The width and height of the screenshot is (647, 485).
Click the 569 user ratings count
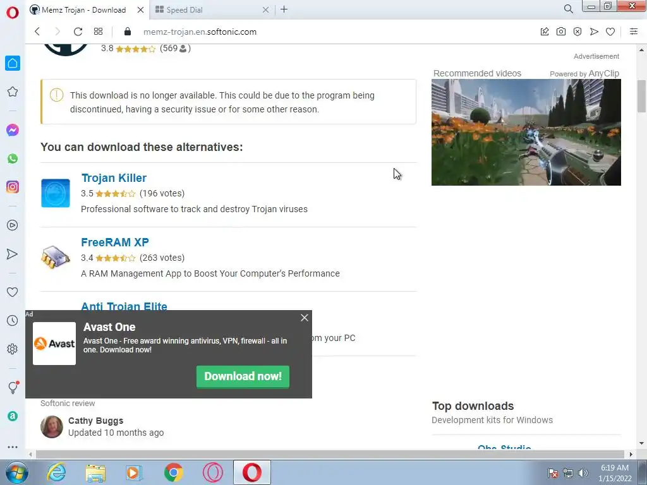point(175,48)
